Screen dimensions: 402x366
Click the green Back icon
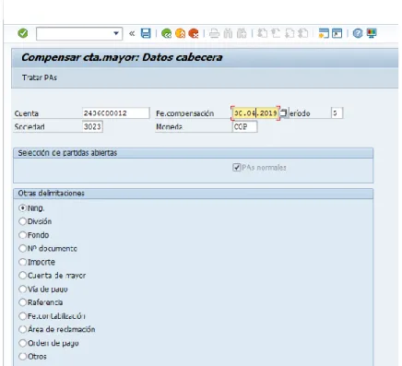click(166, 33)
